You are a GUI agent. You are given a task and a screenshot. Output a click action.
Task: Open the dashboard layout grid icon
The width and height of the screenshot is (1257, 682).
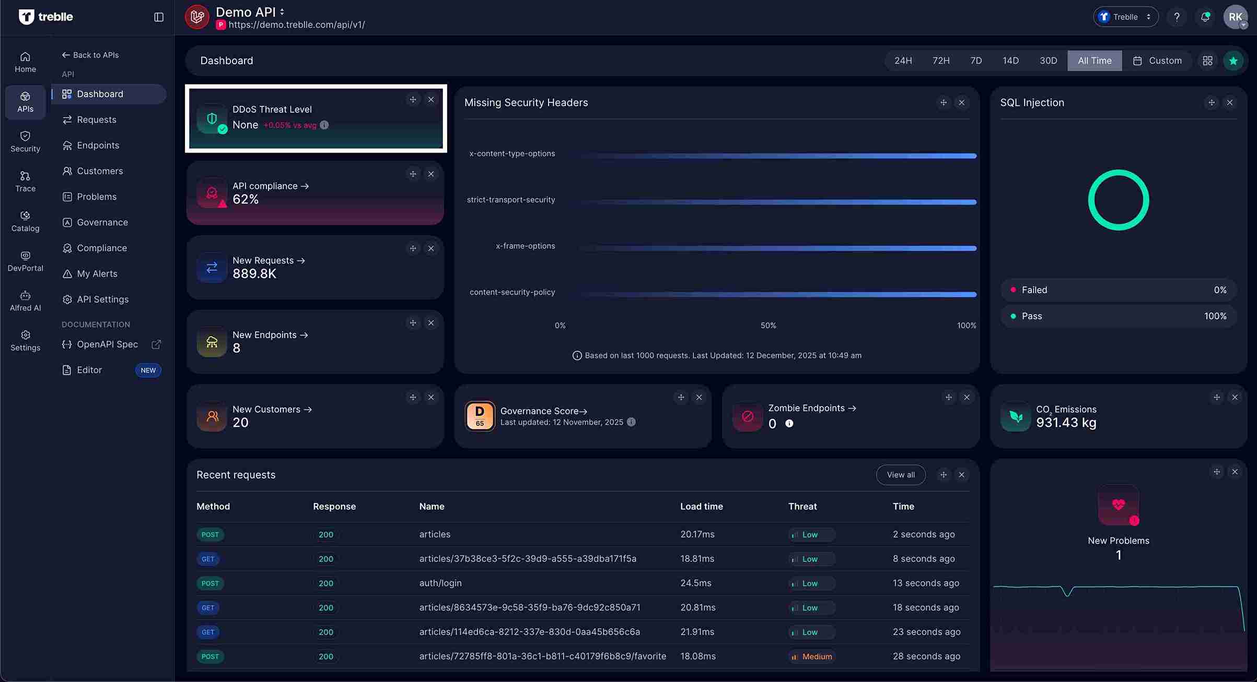(x=1207, y=60)
